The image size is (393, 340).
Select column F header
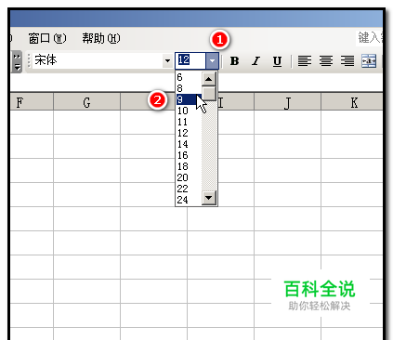[x=32, y=102]
